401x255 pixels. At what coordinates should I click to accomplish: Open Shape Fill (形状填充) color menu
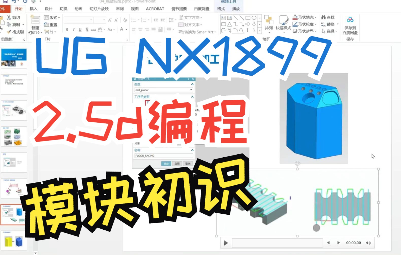tap(304, 17)
